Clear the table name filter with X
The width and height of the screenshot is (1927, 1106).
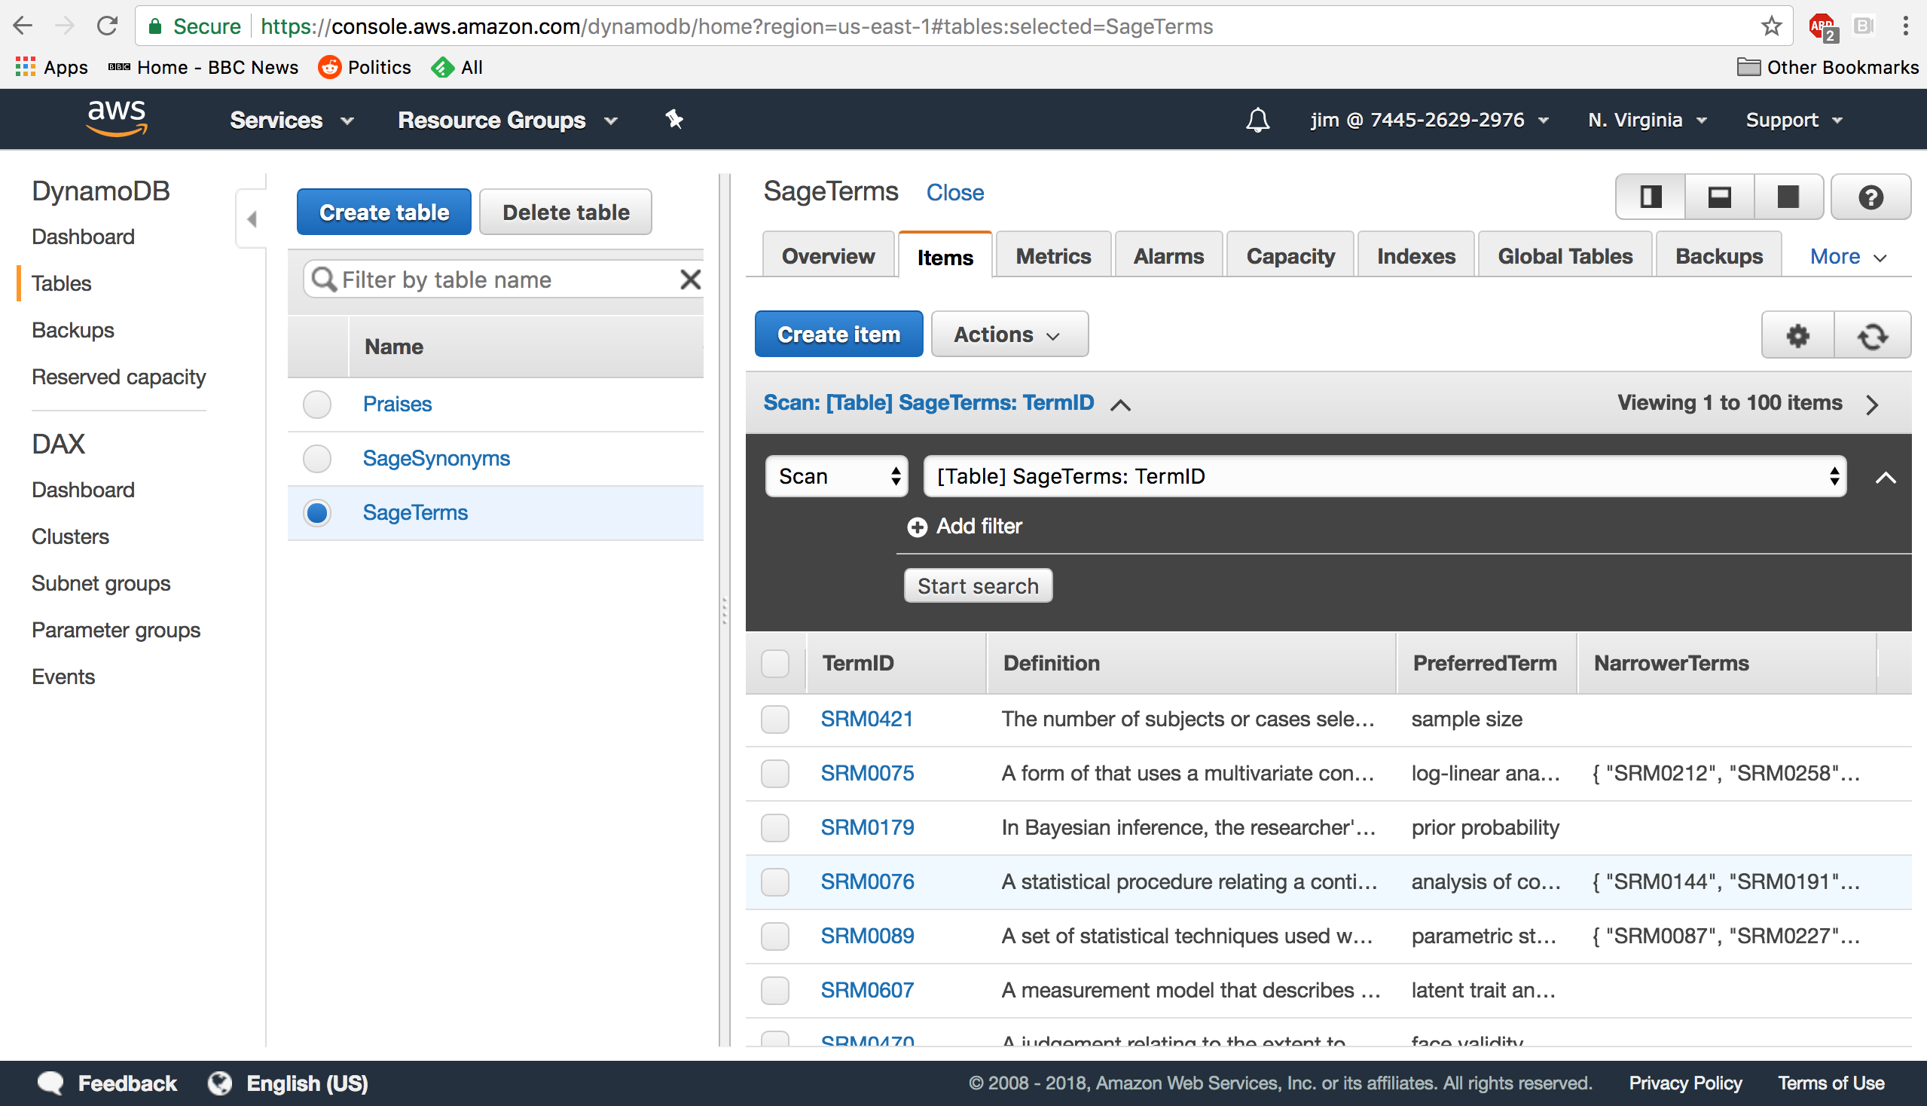[690, 280]
